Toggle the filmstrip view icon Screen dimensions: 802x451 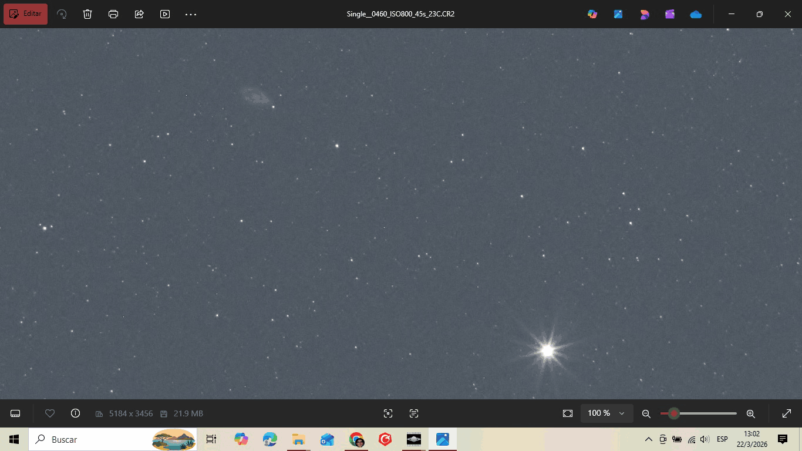(15, 413)
